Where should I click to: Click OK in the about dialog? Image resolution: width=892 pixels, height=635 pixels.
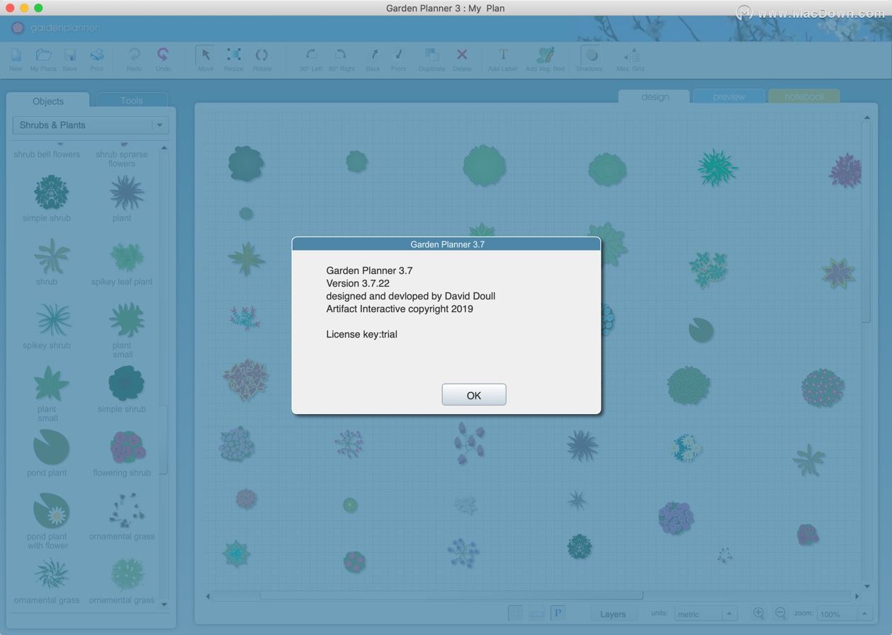pos(474,395)
